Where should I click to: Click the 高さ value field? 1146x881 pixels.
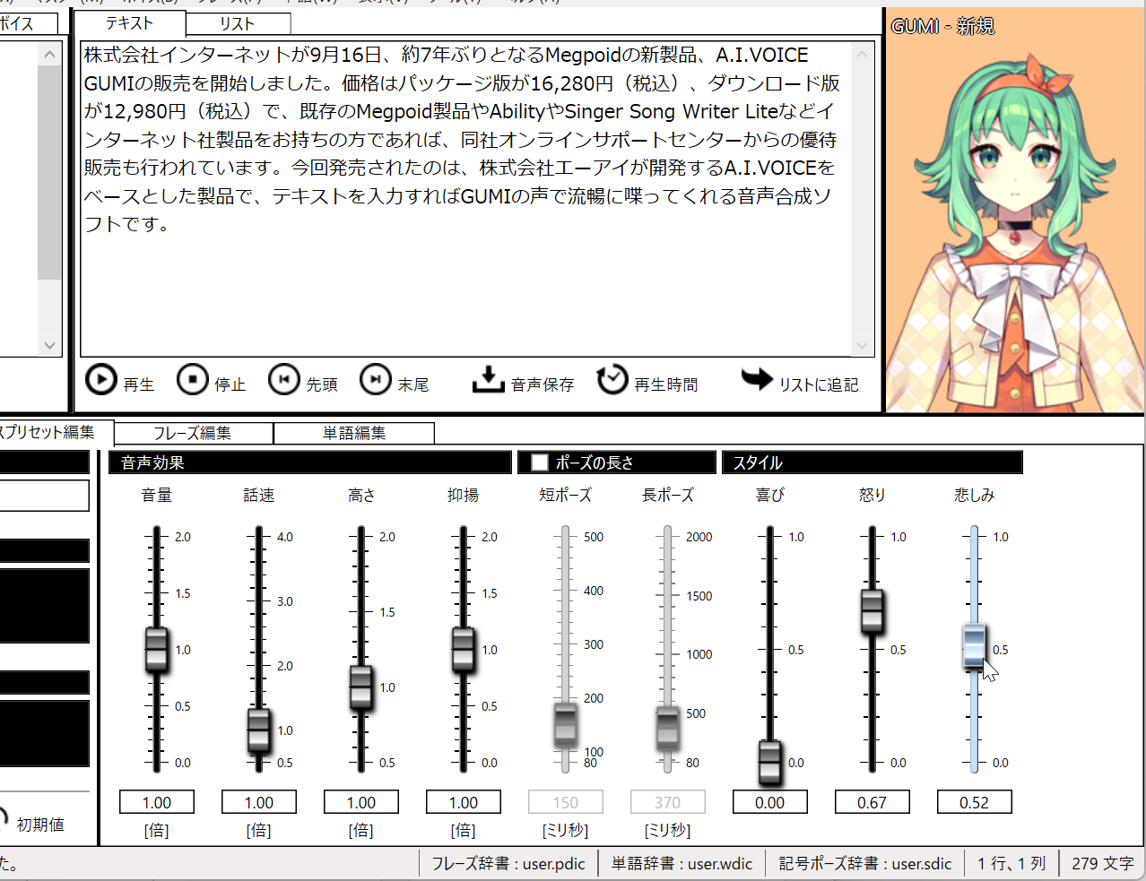[x=361, y=802]
